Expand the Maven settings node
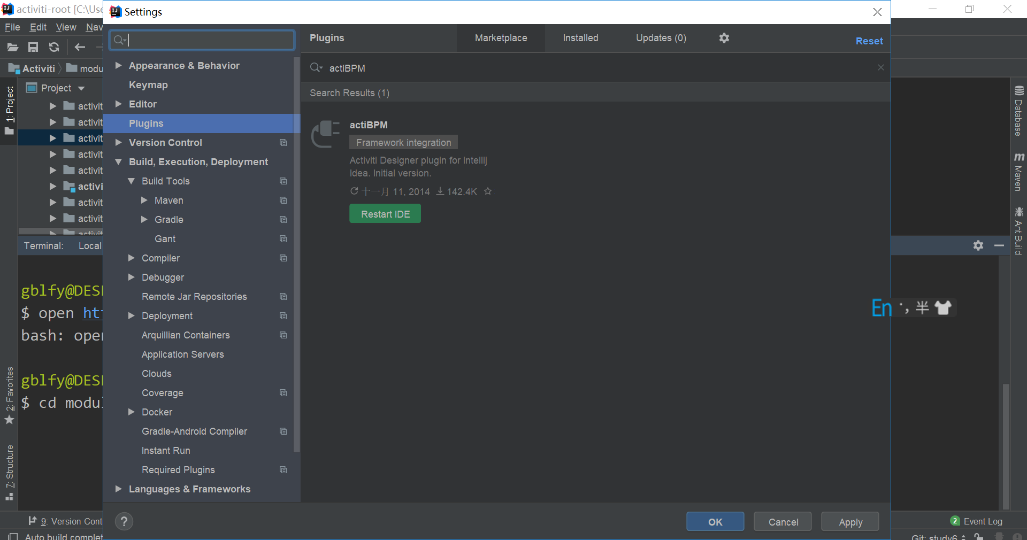This screenshot has height=540, width=1027. click(144, 200)
